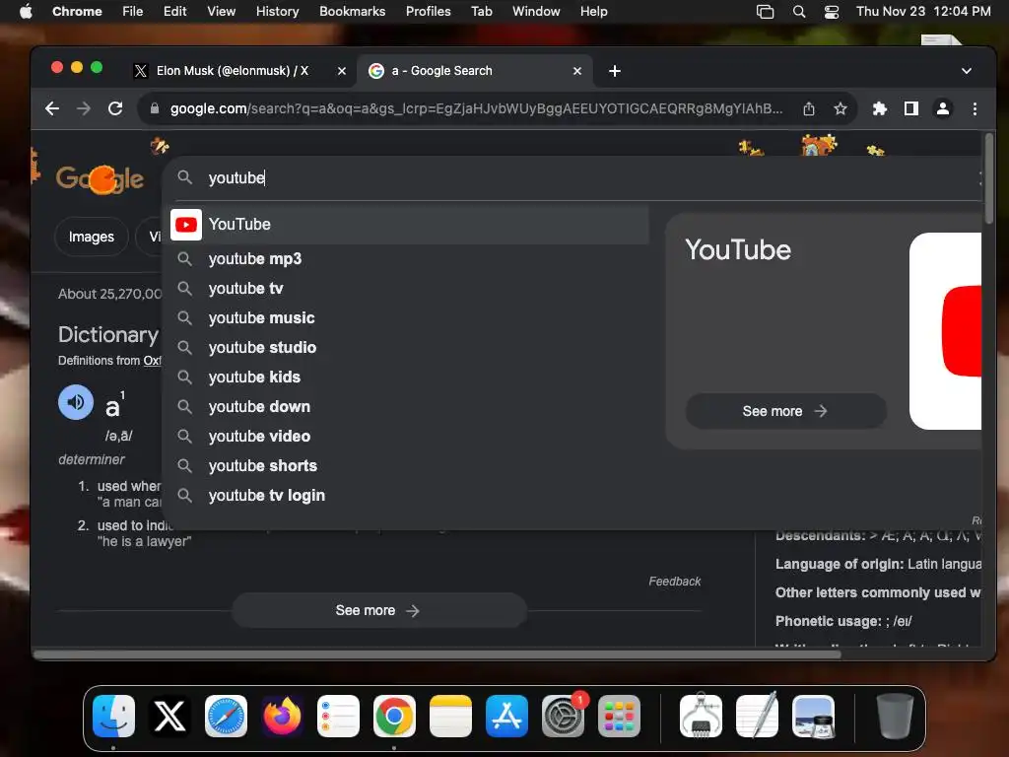Open the Chrome app menu
The image size is (1009, 757).
tap(77, 12)
